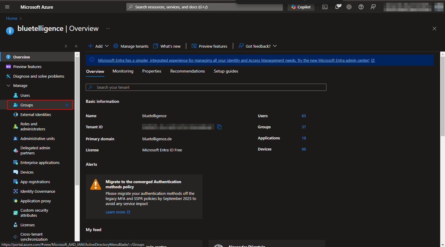The width and height of the screenshot is (445, 247).
Task: Click the Search your tenant field
Action: [x=206, y=87]
